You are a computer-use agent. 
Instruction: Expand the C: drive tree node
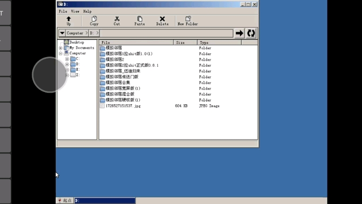click(x=67, y=59)
